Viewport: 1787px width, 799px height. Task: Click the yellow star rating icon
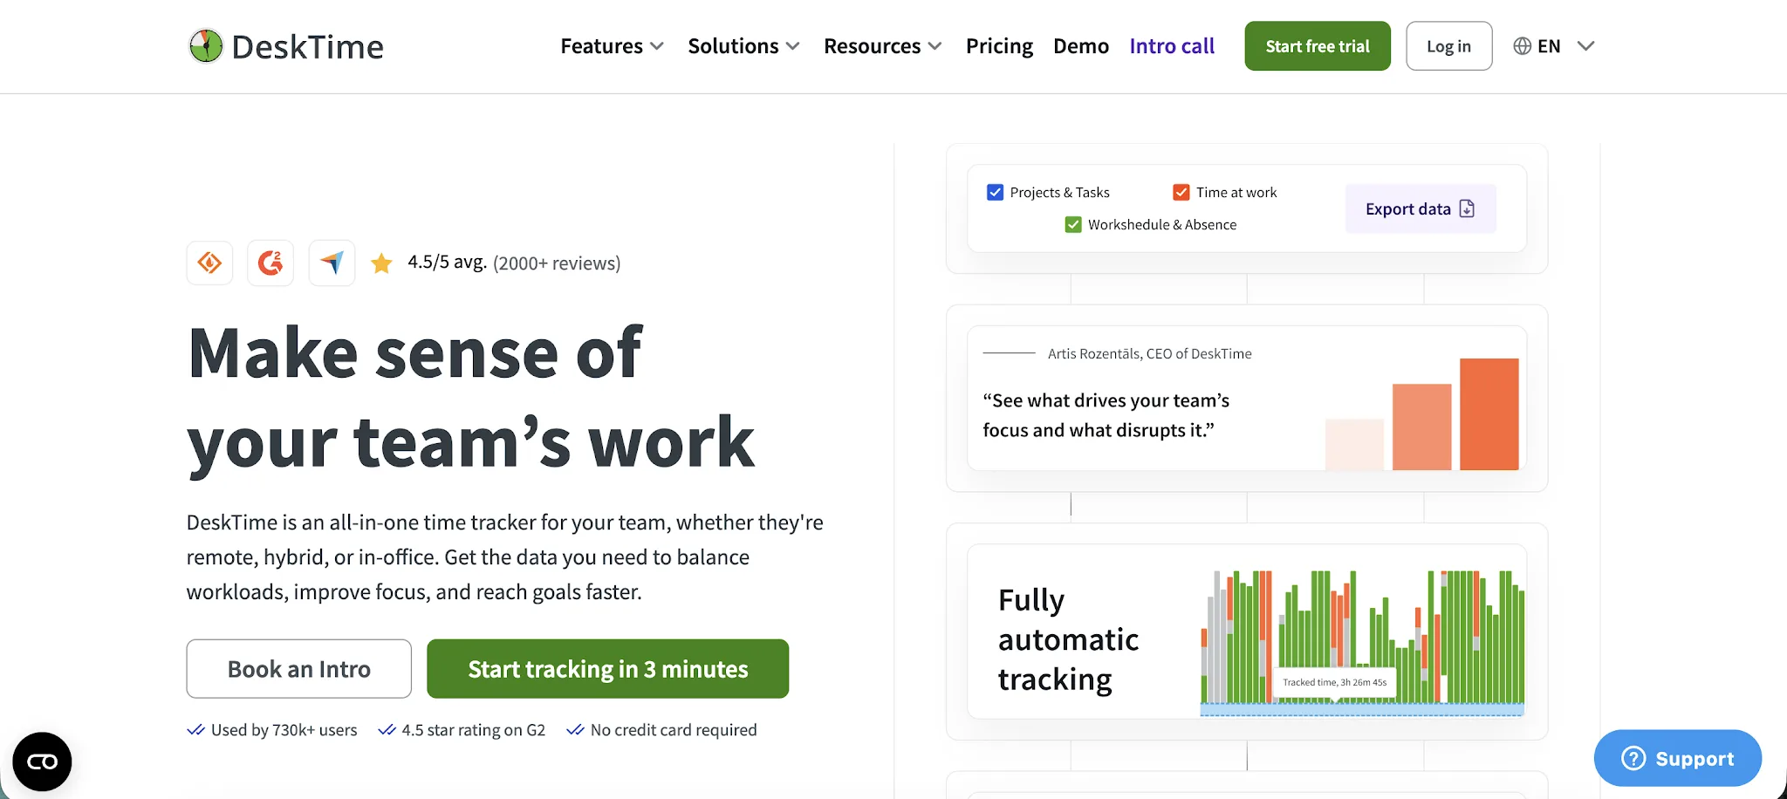coord(381,263)
